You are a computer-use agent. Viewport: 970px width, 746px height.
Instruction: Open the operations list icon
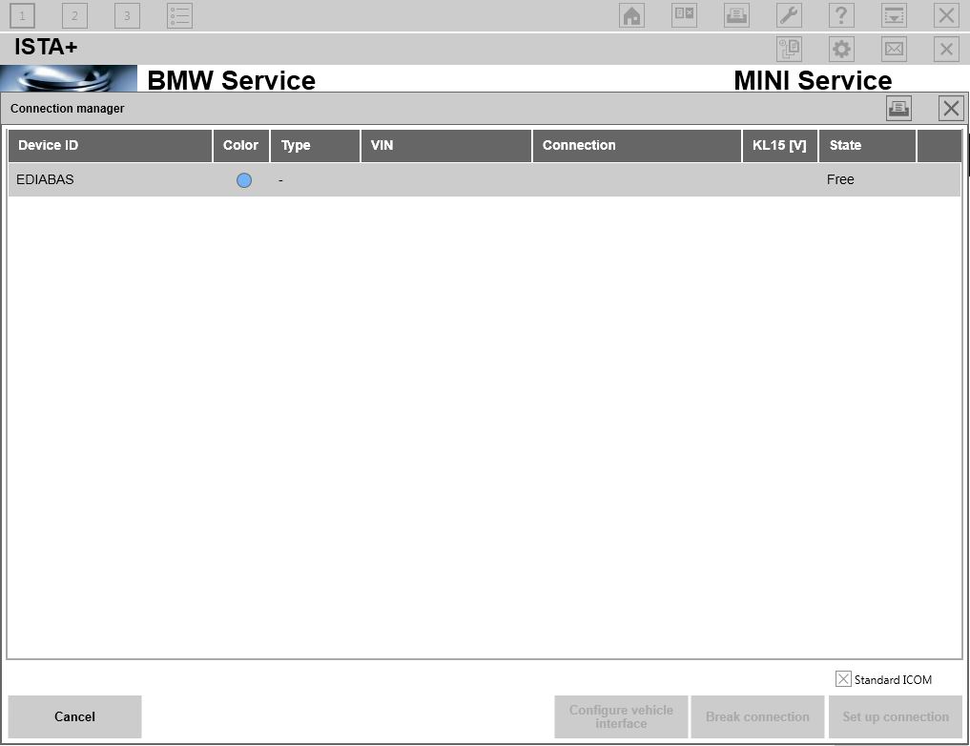point(179,15)
